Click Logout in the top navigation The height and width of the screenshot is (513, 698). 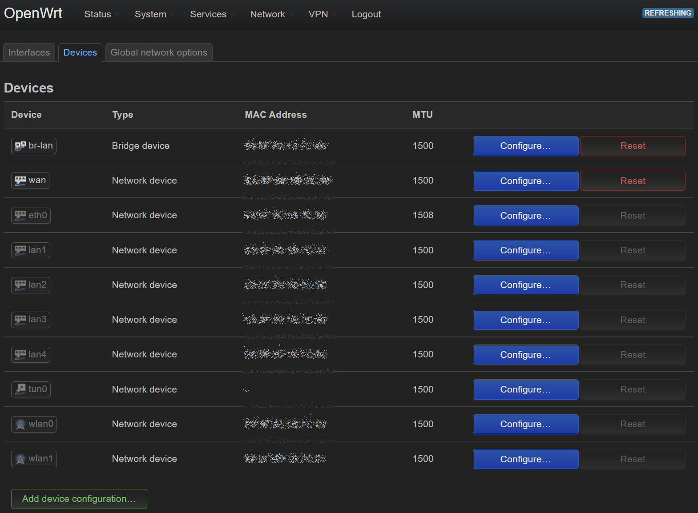tap(366, 14)
